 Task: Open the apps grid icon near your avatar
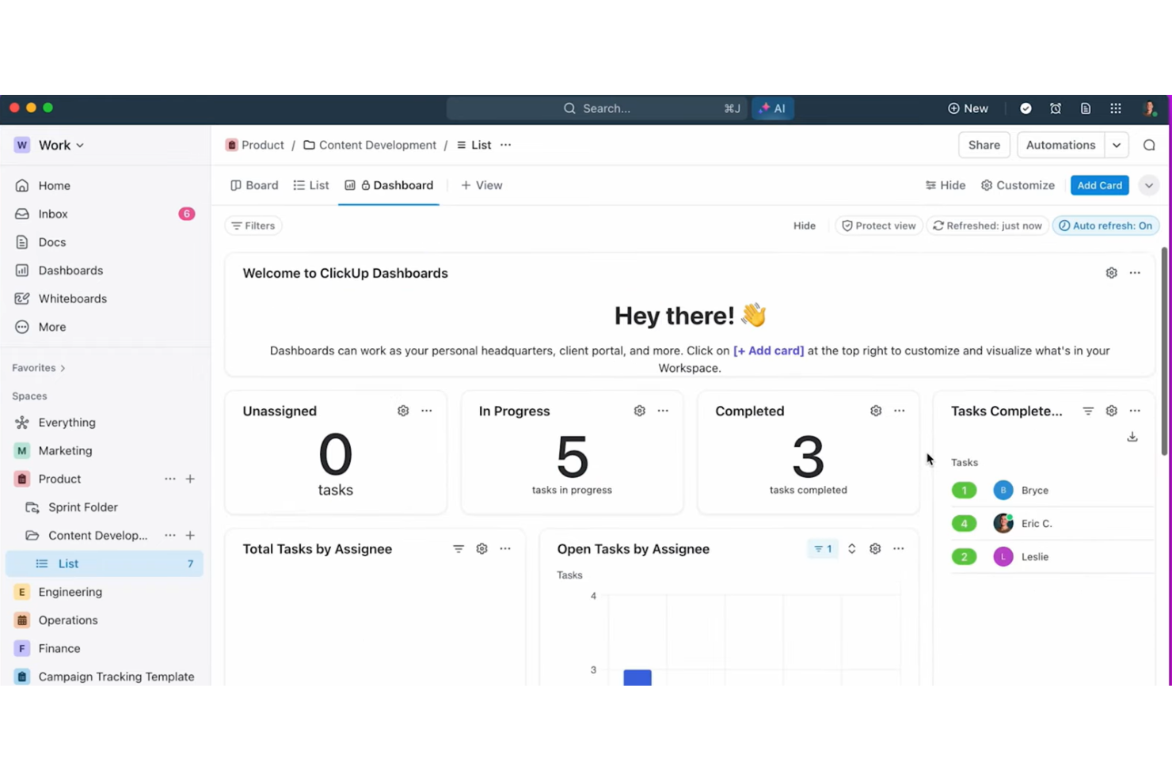1116,108
